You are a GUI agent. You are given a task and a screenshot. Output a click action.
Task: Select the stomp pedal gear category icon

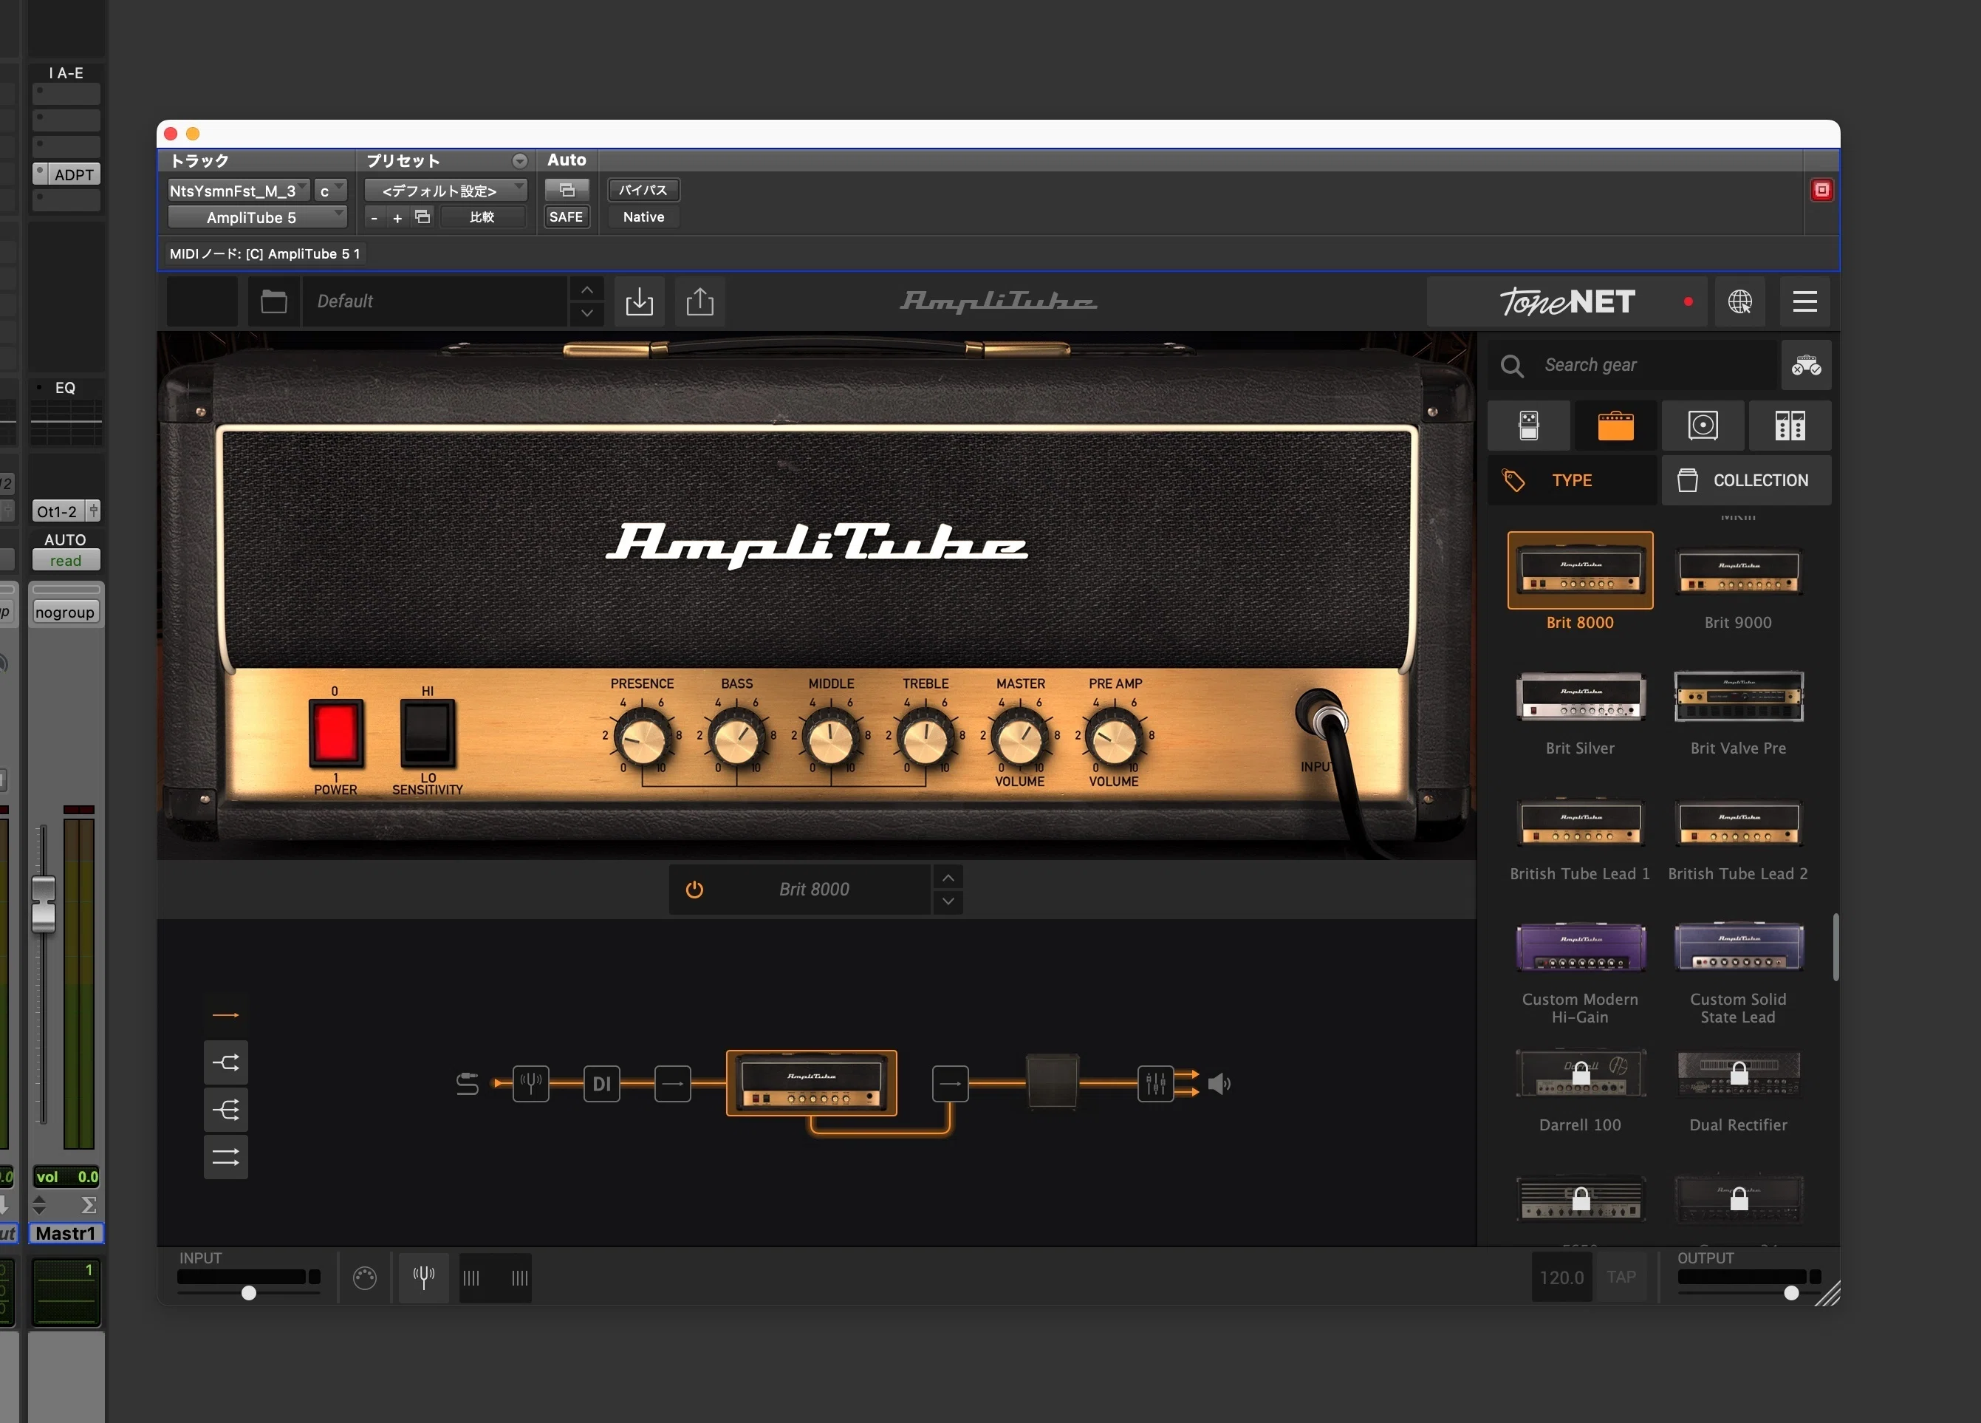pos(1528,426)
